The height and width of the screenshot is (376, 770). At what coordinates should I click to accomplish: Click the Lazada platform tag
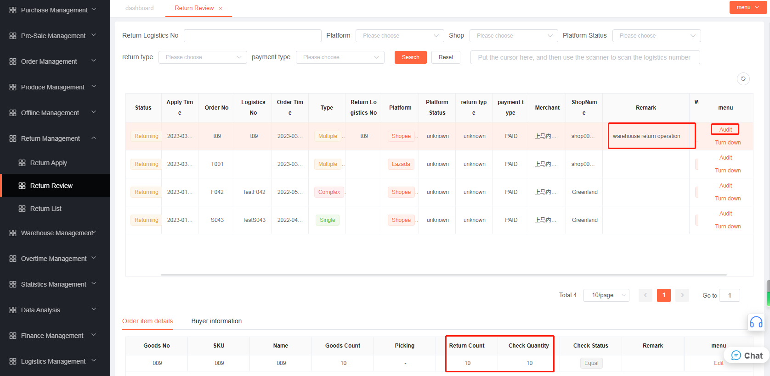point(401,164)
